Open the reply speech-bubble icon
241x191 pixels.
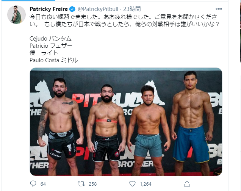point(33,184)
